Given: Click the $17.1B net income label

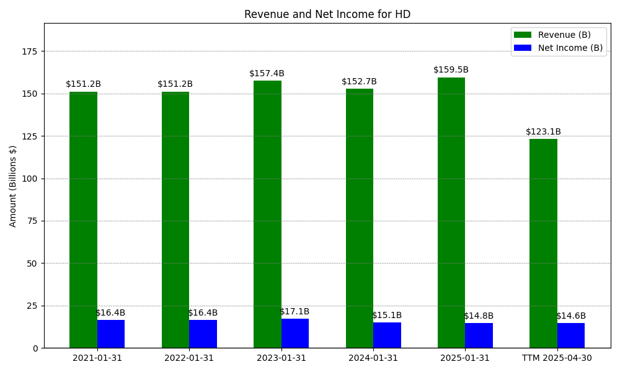Looking at the screenshot, I should [294, 311].
